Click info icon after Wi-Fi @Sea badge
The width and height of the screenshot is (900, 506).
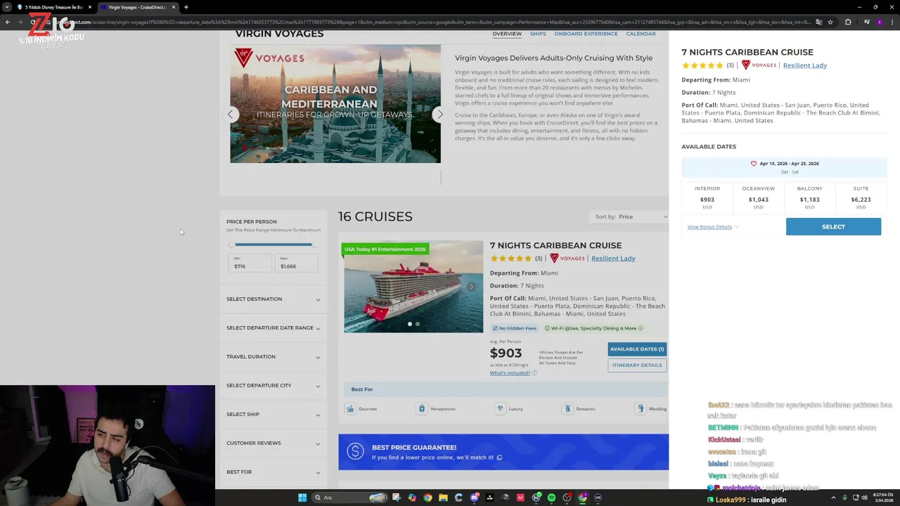[x=641, y=328]
